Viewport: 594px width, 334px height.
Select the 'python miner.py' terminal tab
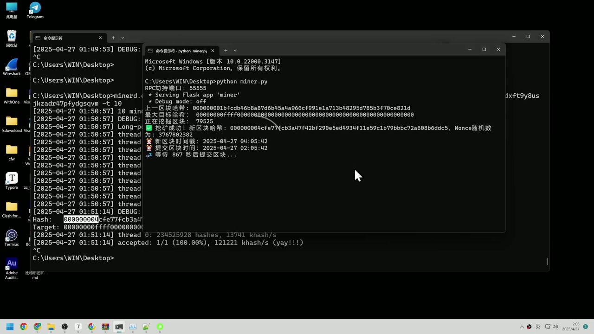coord(181,51)
